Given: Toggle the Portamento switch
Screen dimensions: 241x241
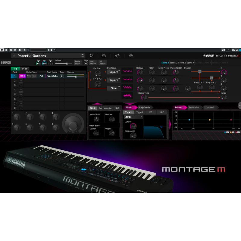Looking at the screenshot, I should coord(78,63).
